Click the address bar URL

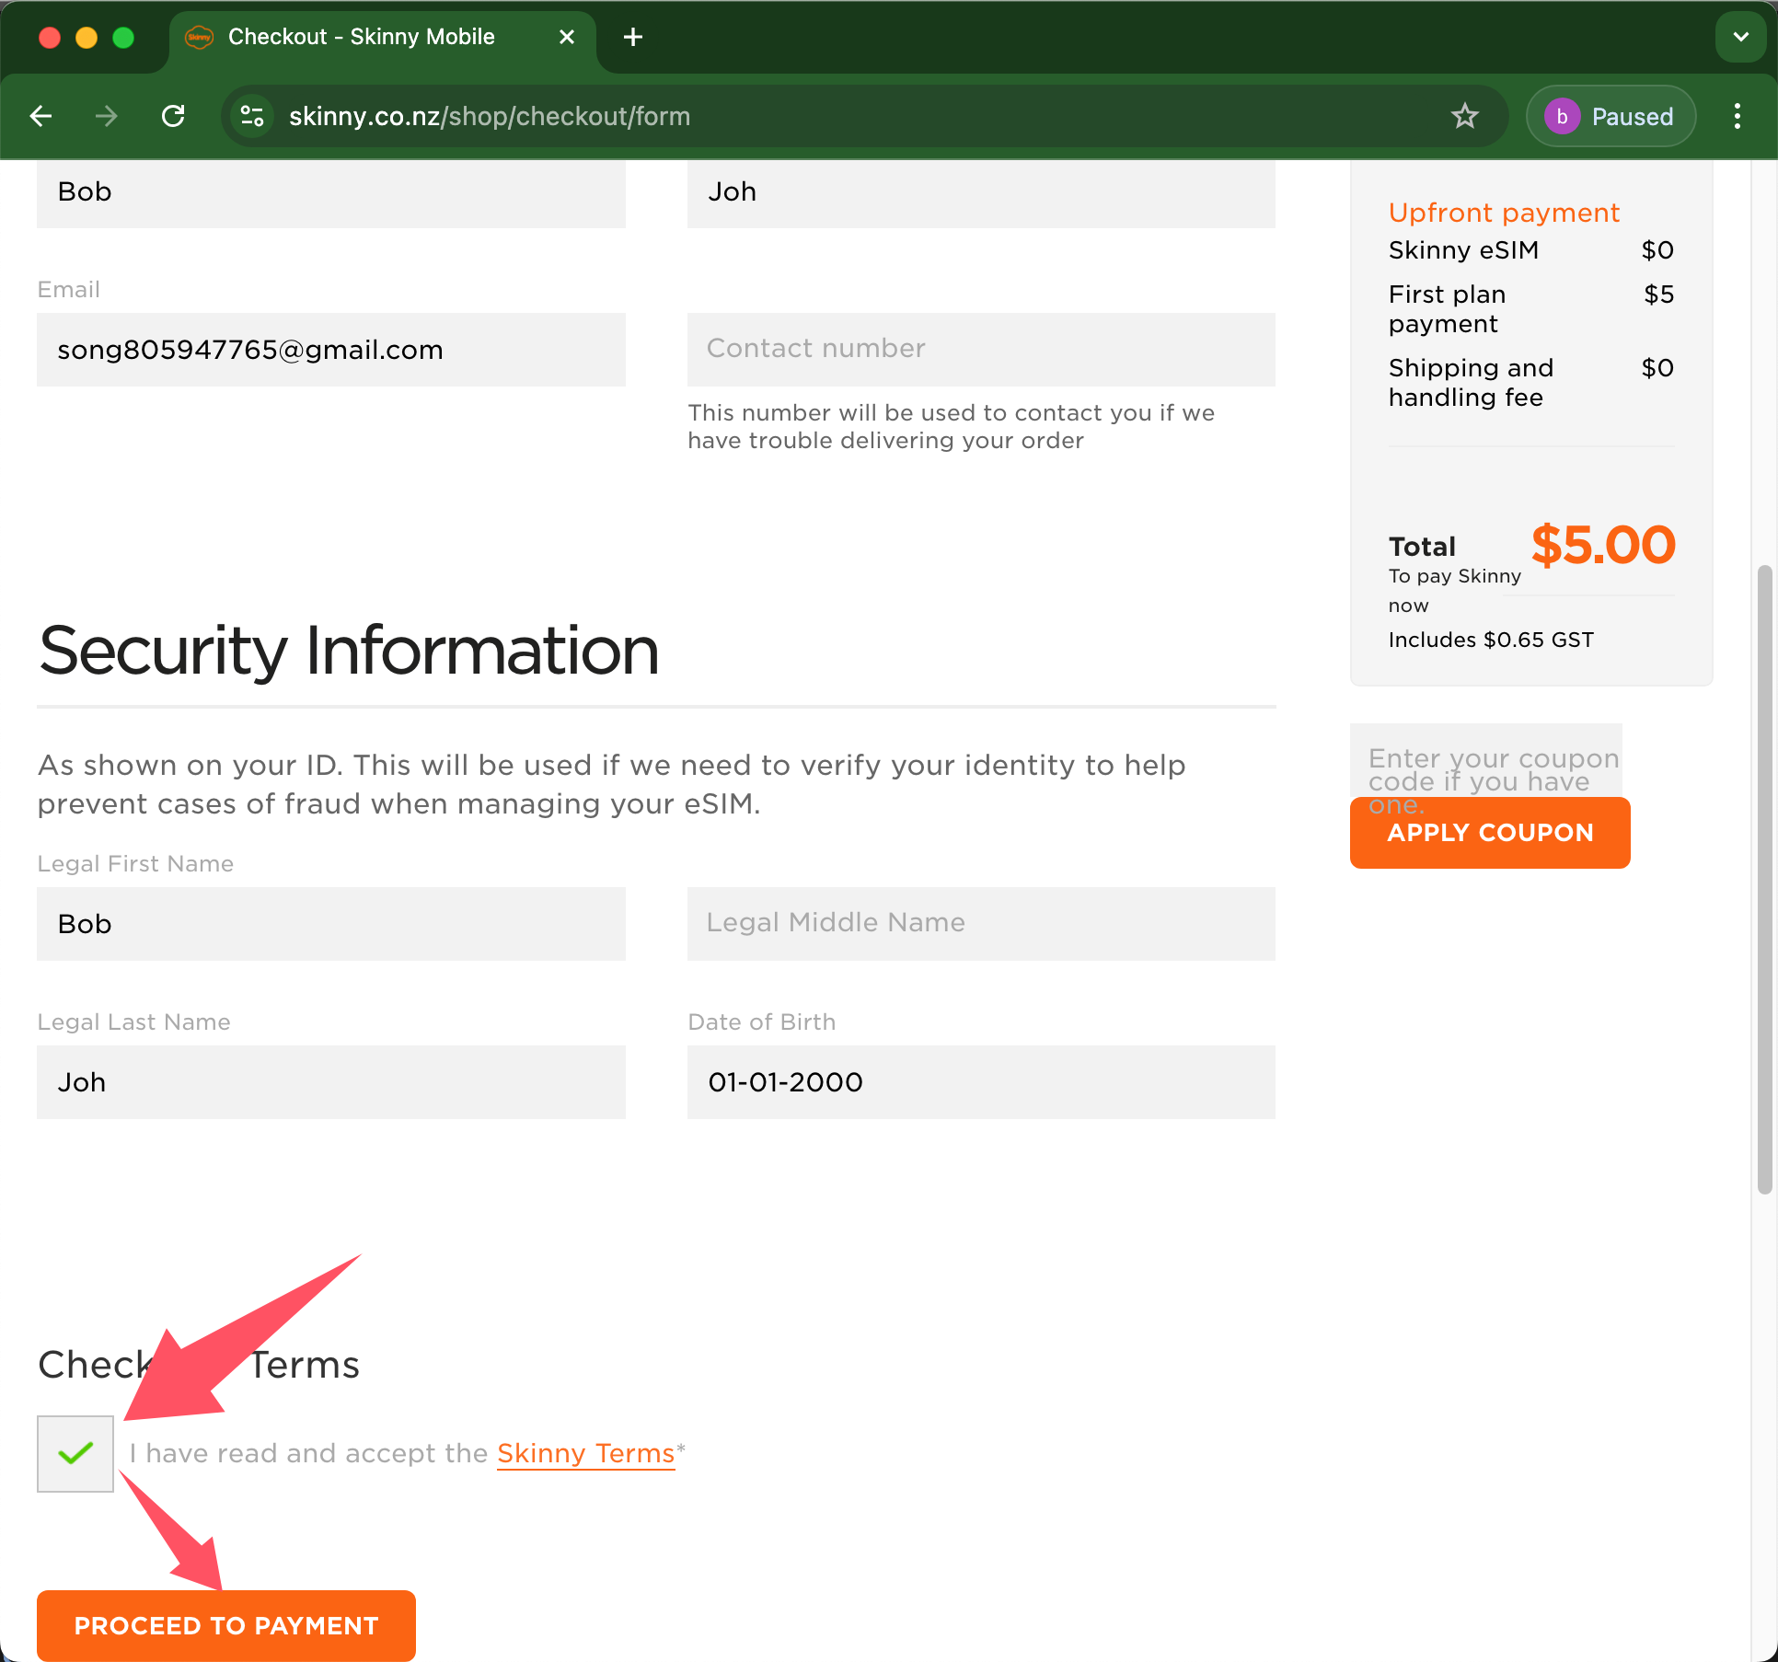tap(490, 117)
